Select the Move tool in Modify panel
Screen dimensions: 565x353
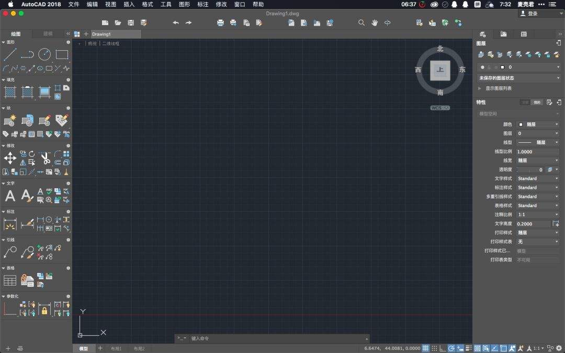pos(10,158)
